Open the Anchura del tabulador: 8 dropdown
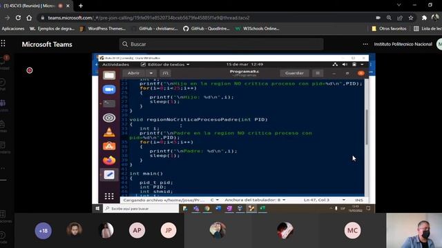Screen dimensions: 442x248 [x=255, y=200]
